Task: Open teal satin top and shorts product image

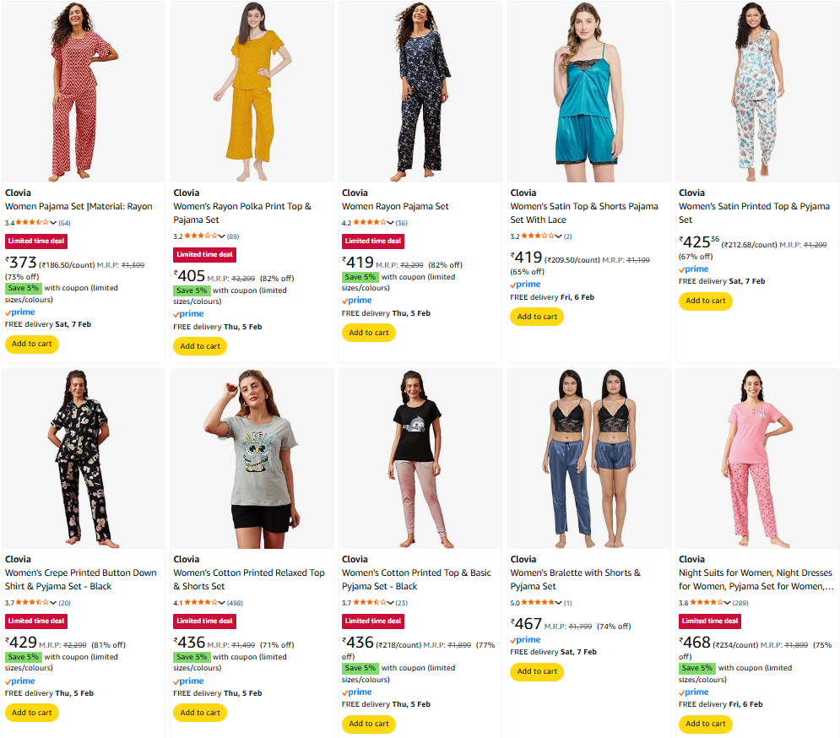Action: point(588,91)
